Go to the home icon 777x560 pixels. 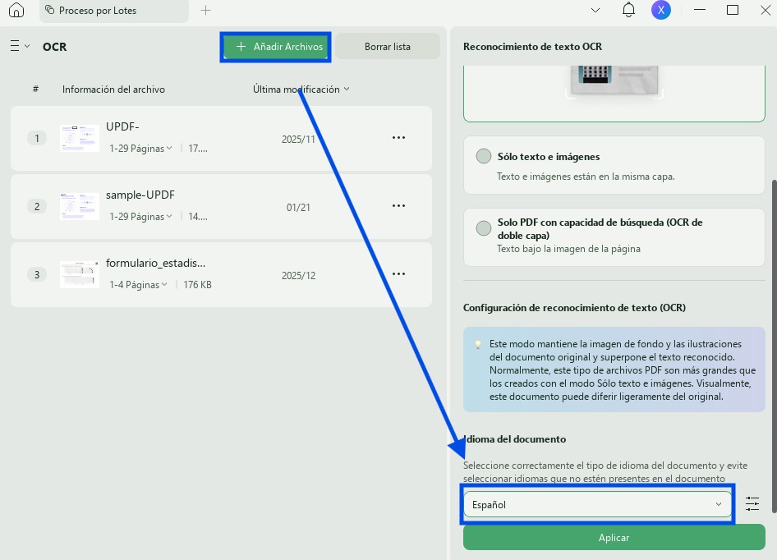(16, 10)
